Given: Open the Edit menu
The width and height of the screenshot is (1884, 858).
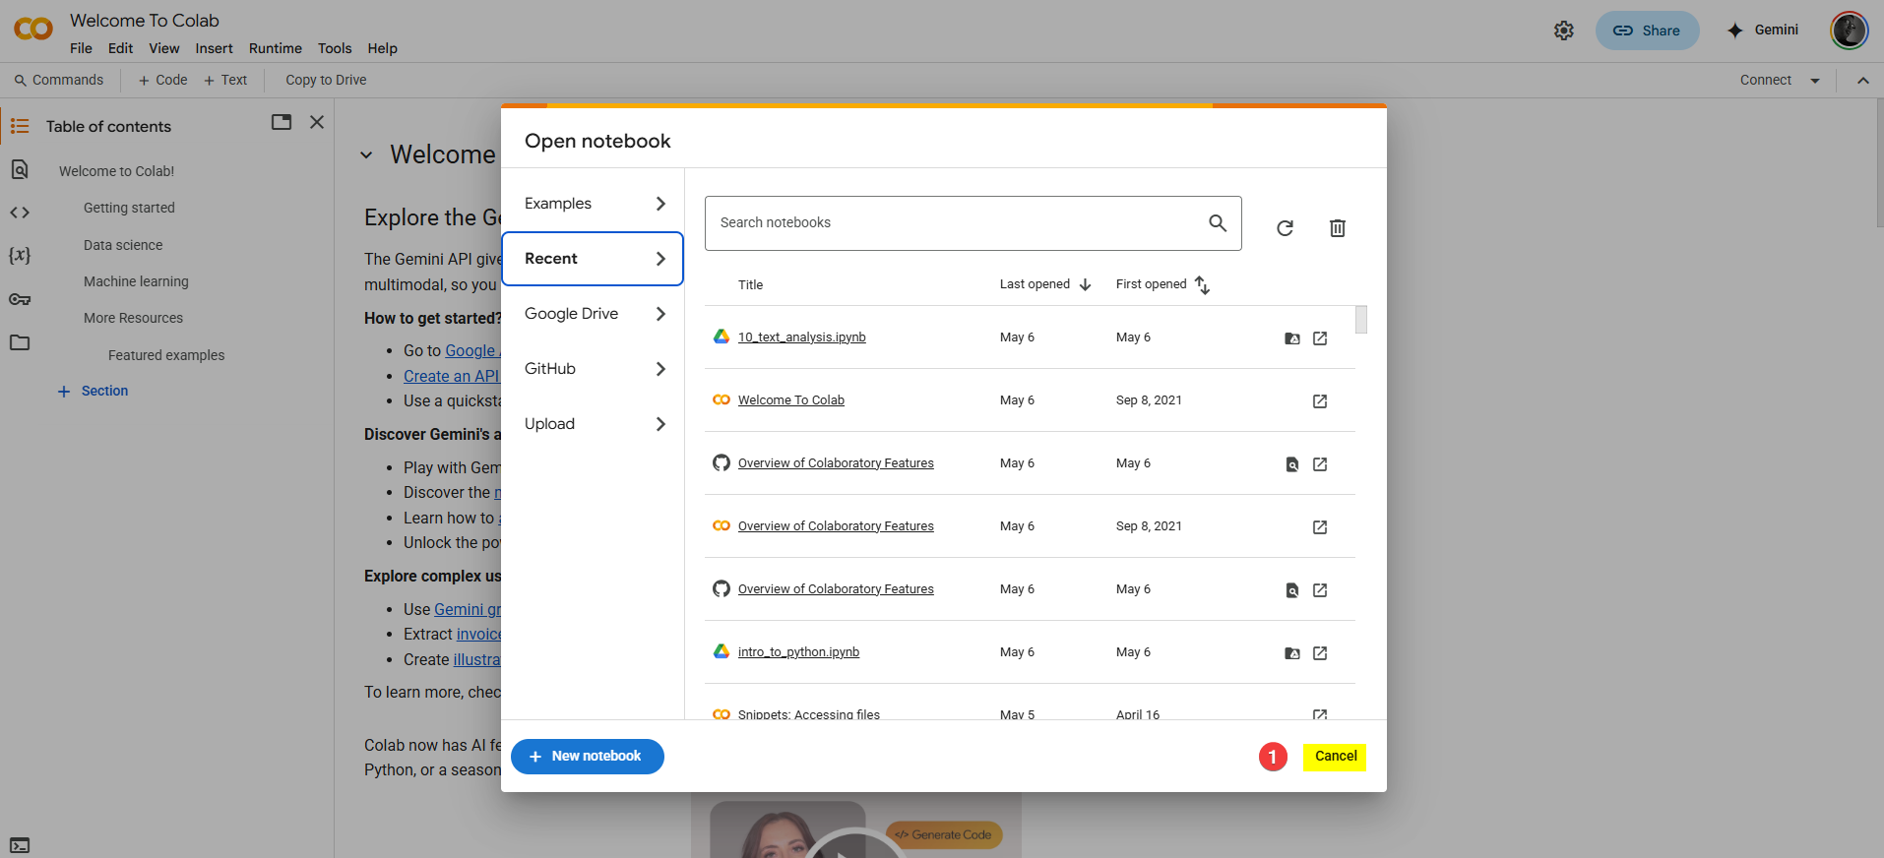Looking at the screenshot, I should pyautogui.click(x=120, y=48).
